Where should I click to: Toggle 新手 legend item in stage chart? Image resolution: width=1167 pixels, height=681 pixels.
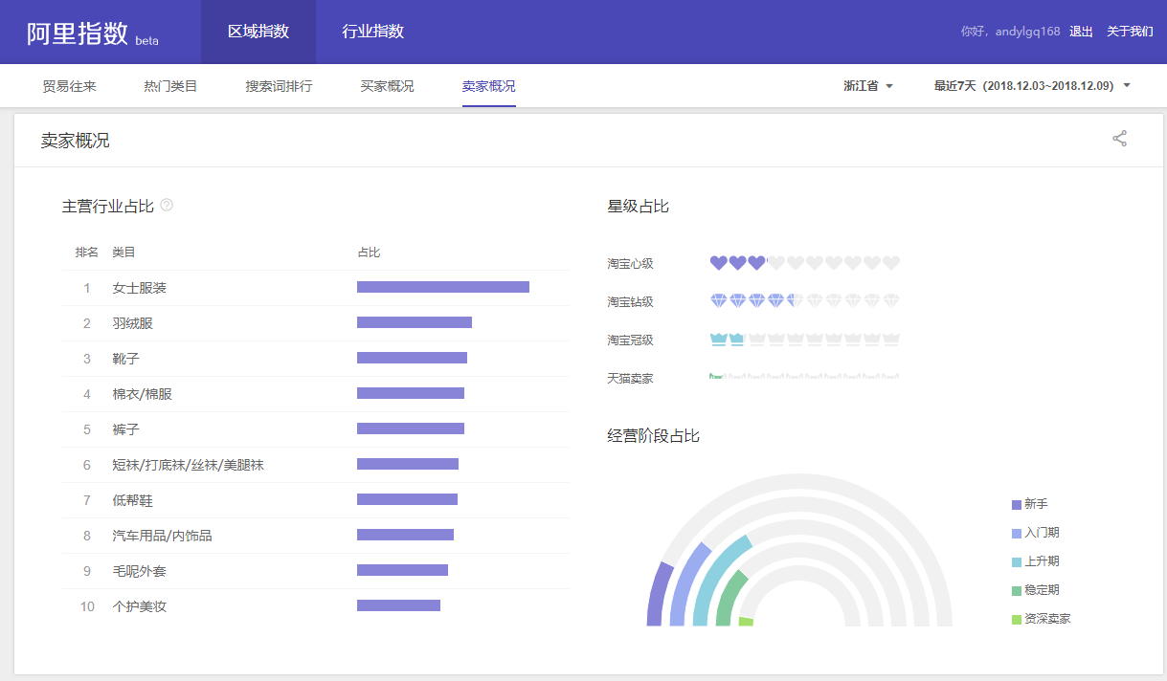point(1035,504)
